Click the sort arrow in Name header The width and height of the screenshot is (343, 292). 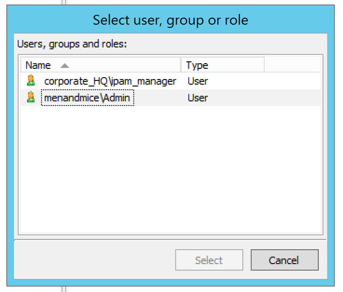click(65, 66)
